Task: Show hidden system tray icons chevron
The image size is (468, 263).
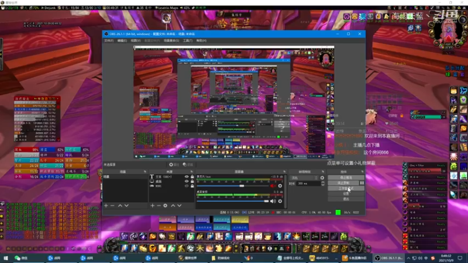Action: tap(408, 258)
